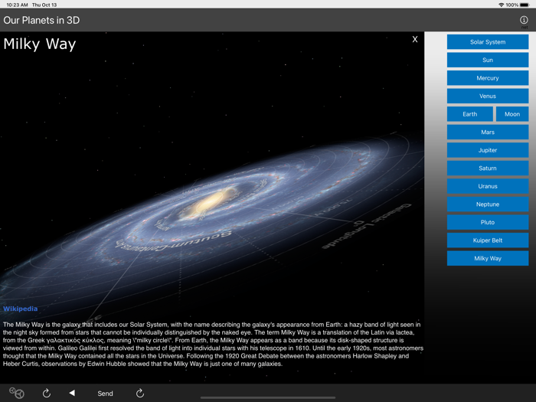This screenshot has height=402, width=536.
Task: Select the Solar System button
Action: 488,42
